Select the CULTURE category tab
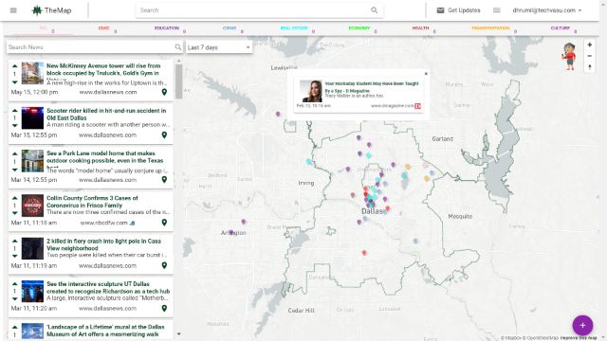Screen dimensions: 607x341 pyautogui.click(x=561, y=28)
